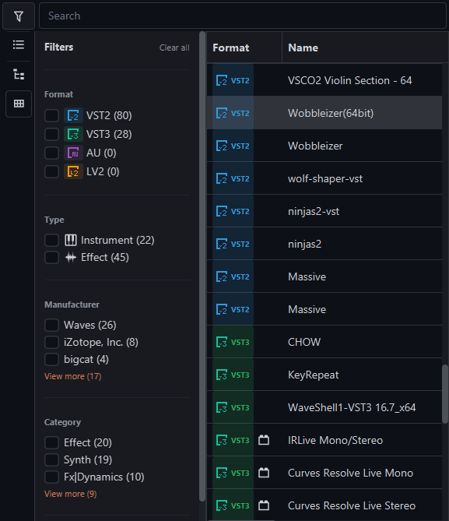Click the Instrument piano keys icon

point(70,240)
